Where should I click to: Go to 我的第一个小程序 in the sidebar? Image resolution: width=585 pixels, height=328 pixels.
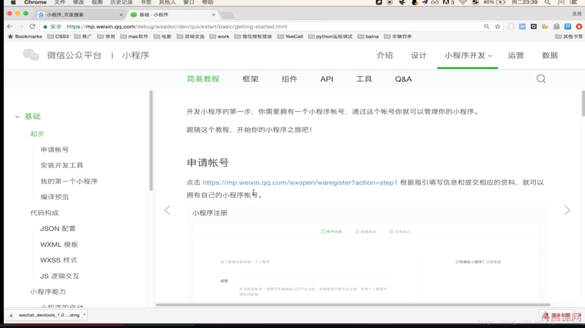click(69, 181)
